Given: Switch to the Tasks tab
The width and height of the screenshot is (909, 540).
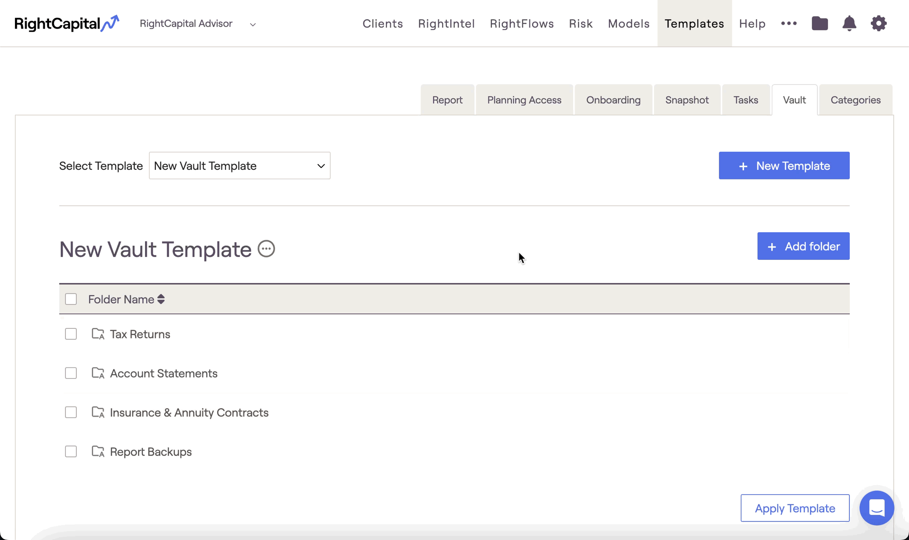Looking at the screenshot, I should pos(746,99).
